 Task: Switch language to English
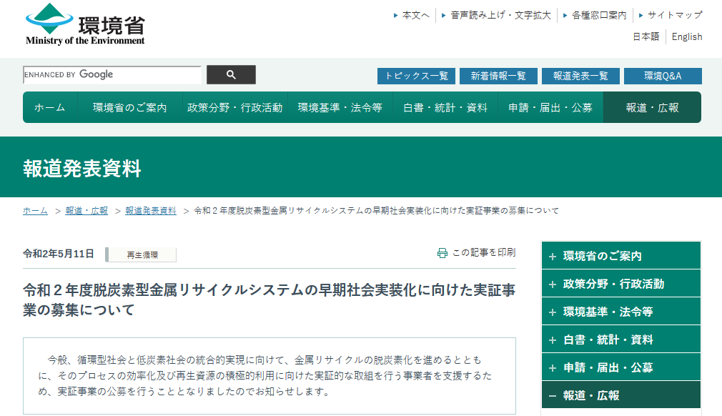click(x=687, y=36)
